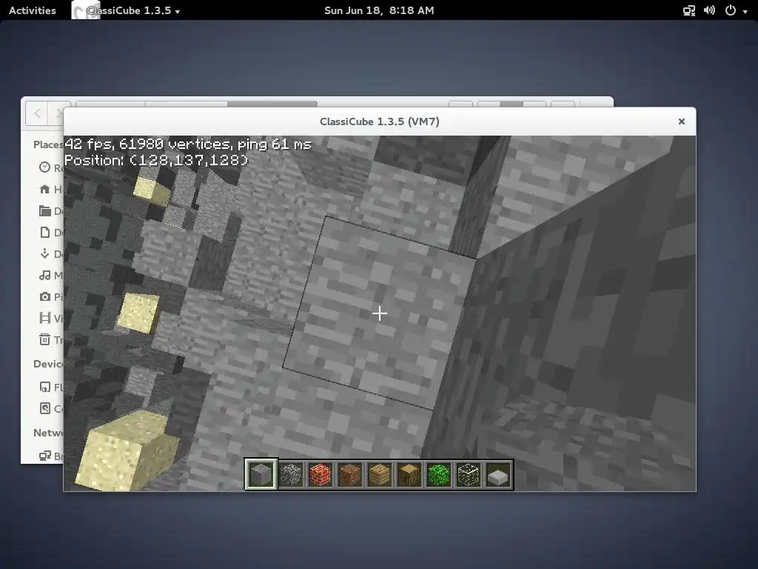Screen dimensions: 758x569
Task: Open the clock calendar menu
Action: click(379, 10)
